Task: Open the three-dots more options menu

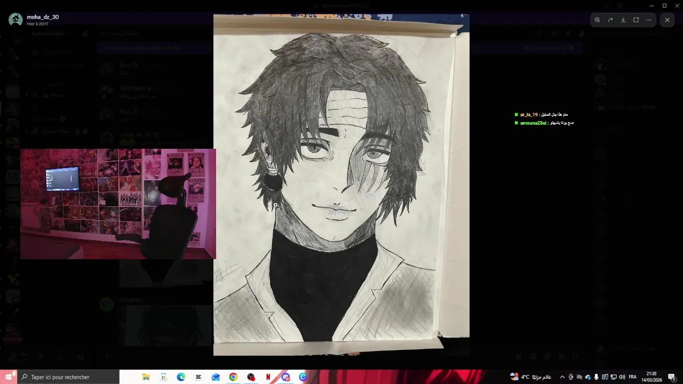Action: (x=649, y=20)
